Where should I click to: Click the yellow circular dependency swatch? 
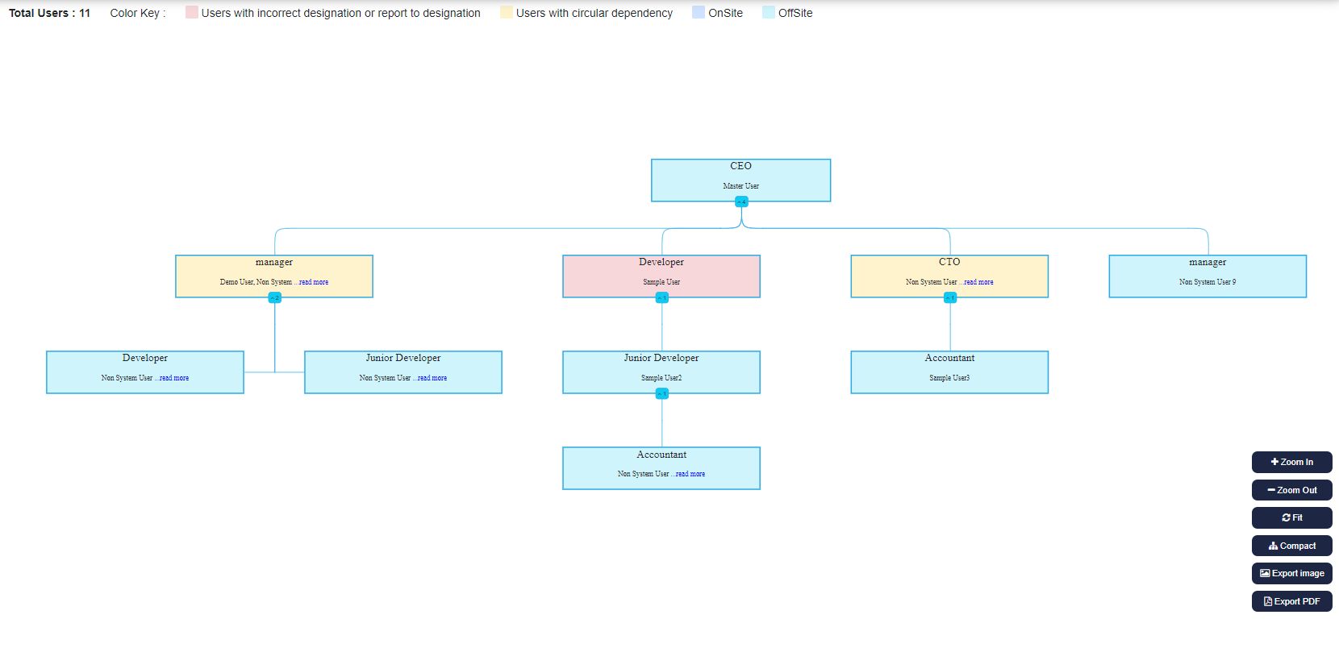(x=507, y=12)
